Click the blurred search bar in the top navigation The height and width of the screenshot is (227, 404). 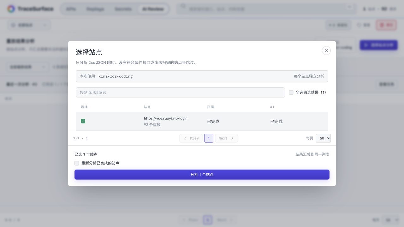(266, 9)
